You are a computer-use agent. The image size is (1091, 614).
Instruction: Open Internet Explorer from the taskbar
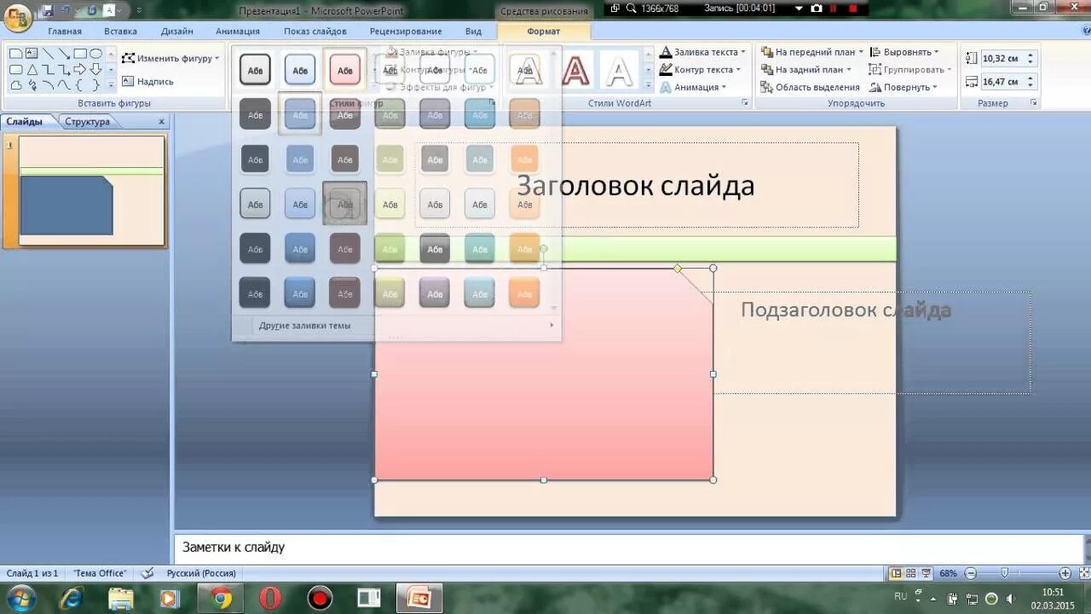72,599
